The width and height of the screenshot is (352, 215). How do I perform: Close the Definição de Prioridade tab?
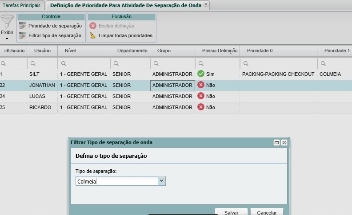[x=206, y=4]
